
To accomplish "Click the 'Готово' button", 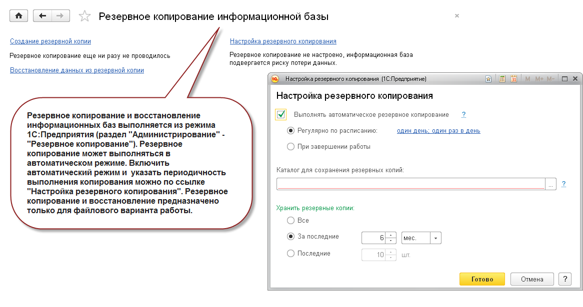I will (482, 279).
